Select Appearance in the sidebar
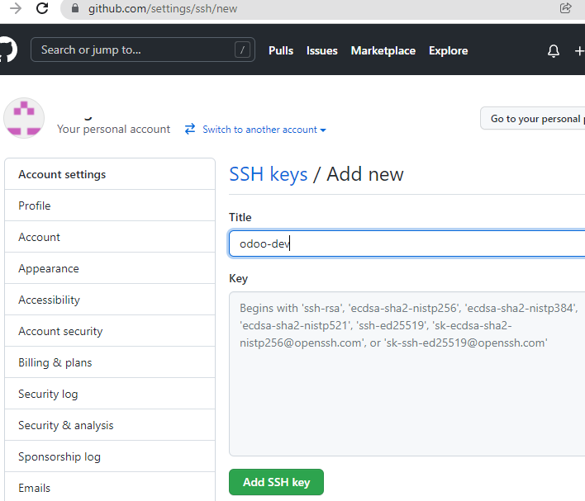Screen dimensions: 585x501 coord(110,268)
